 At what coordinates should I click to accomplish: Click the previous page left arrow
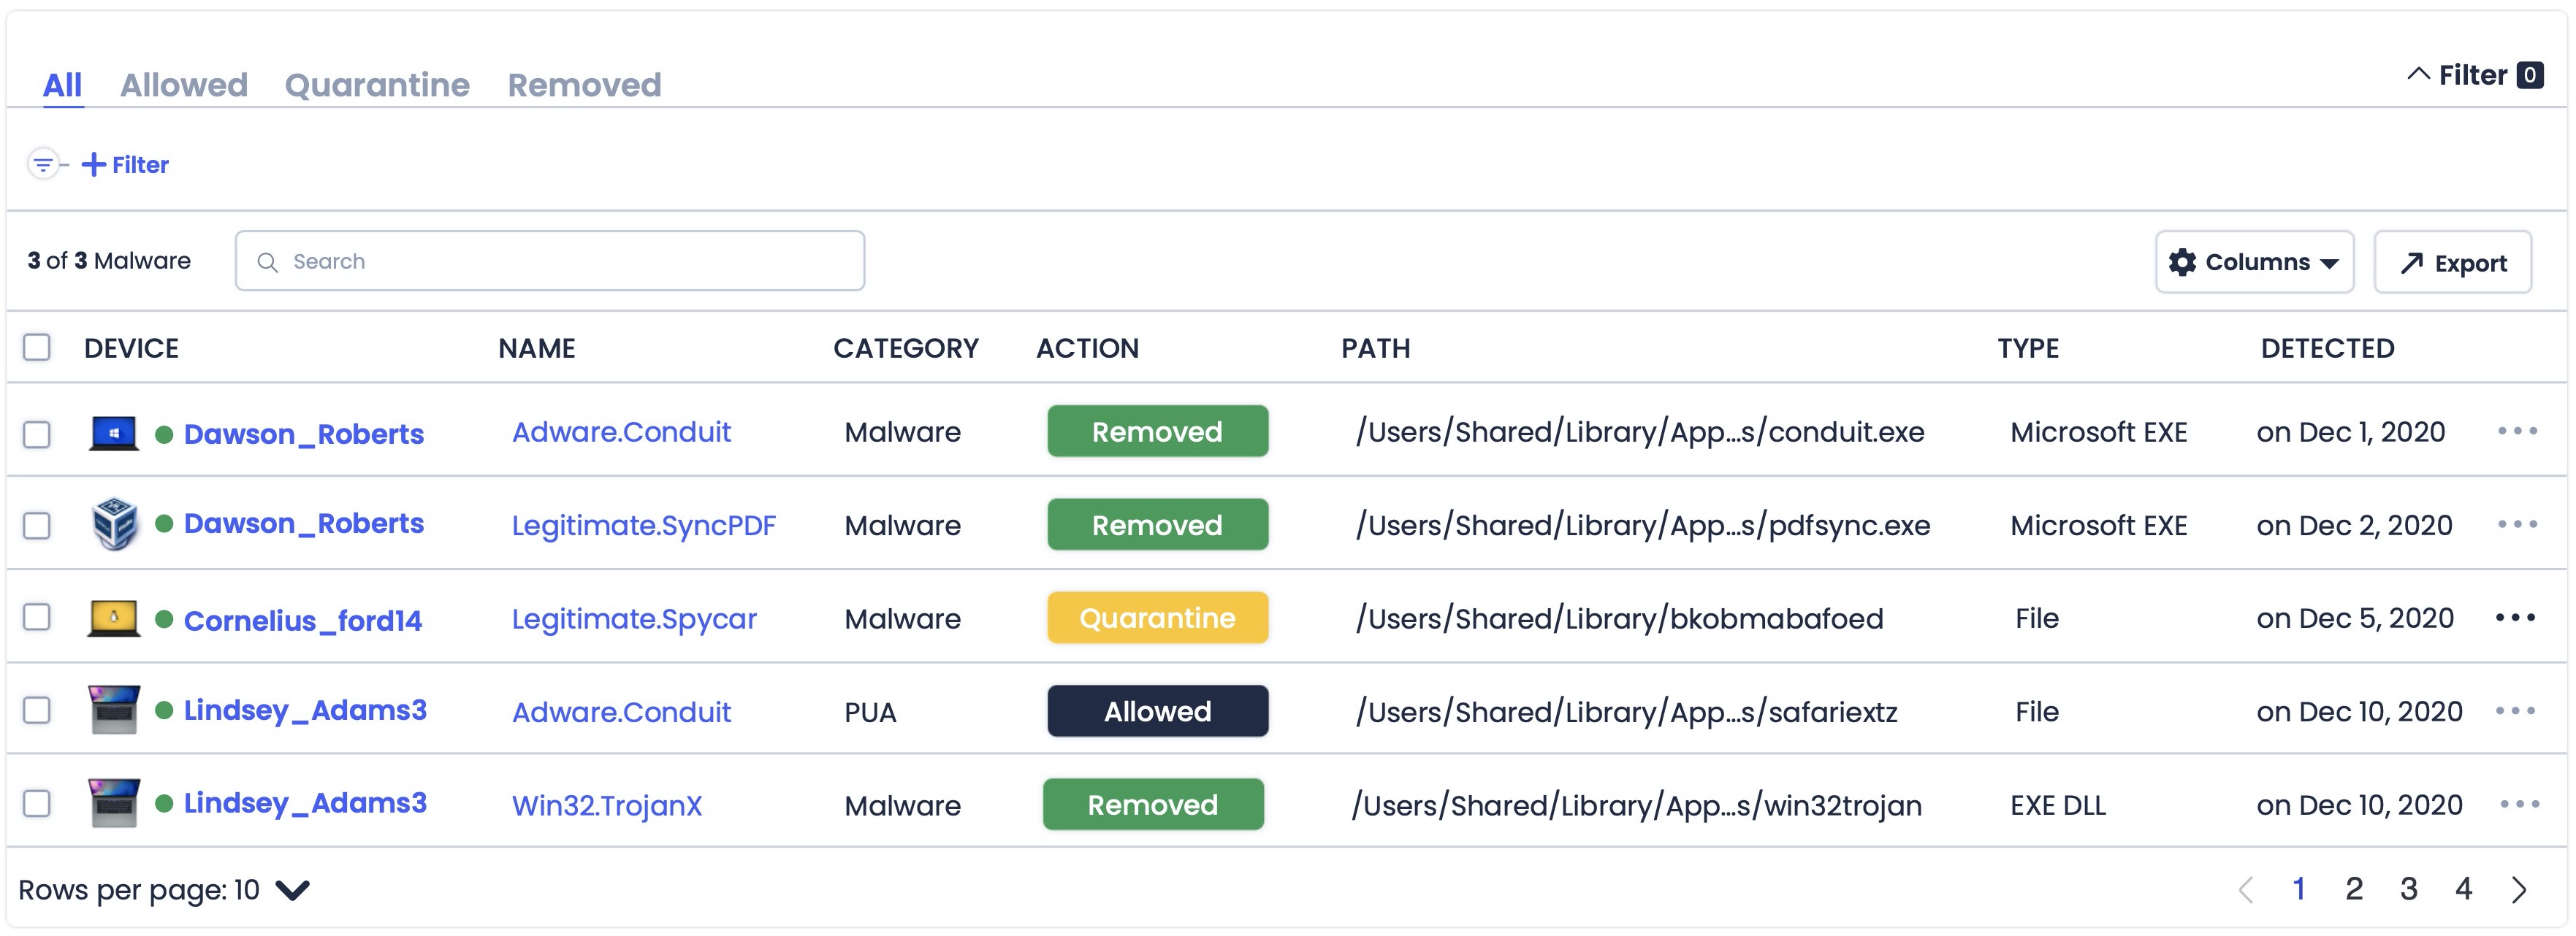coord(2246,889)
